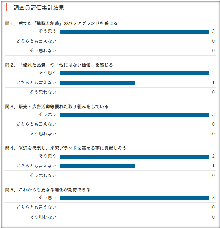Click the 問4 heading about 米沢ブランド

66,148
